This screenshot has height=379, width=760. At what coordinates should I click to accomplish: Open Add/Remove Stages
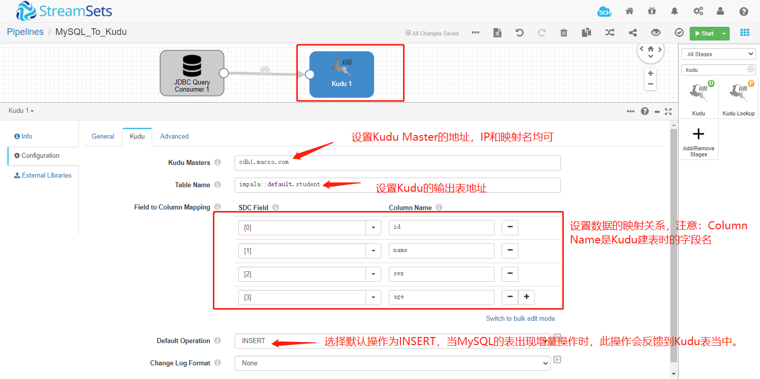(698, 141)
